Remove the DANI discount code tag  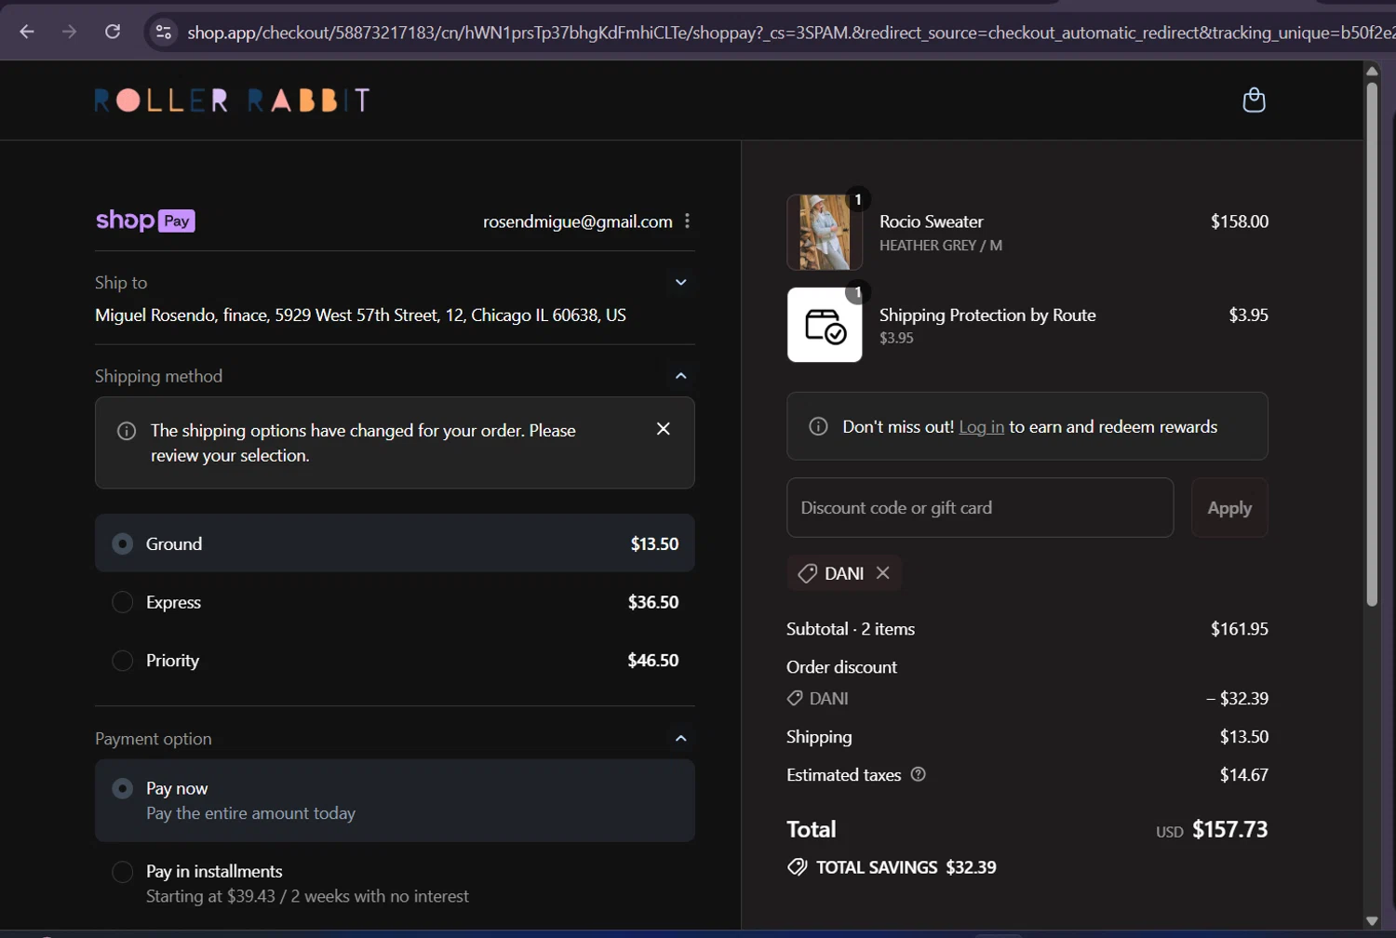[x=883, y=573]
